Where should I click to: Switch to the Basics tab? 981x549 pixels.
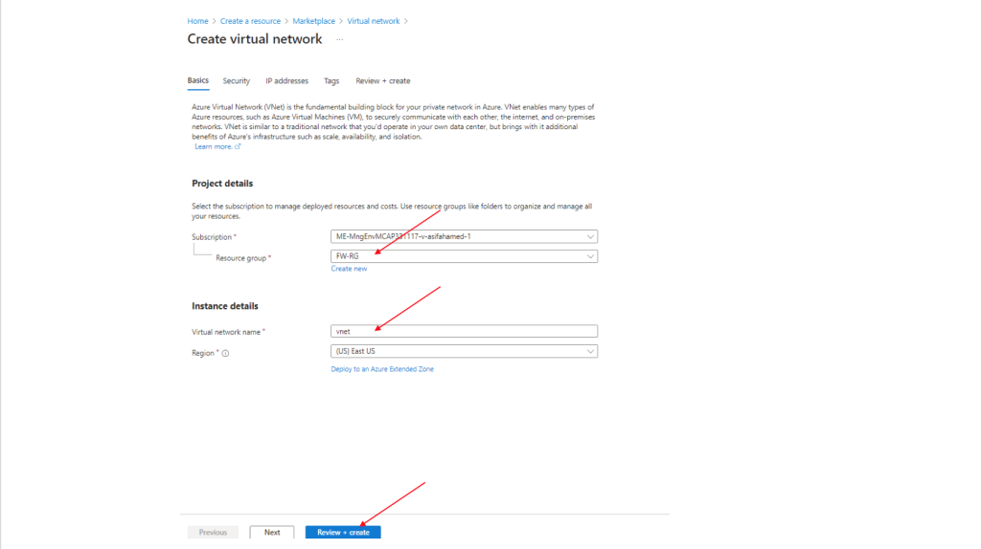197,81
